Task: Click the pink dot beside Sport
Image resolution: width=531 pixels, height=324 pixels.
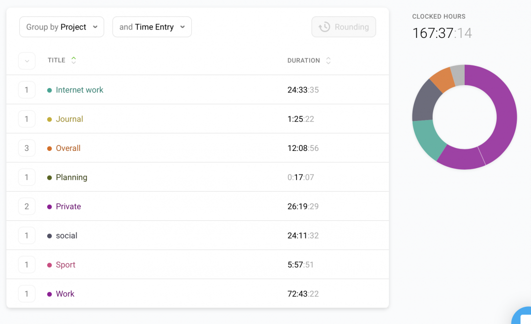Action: click(x=49, y=265)
